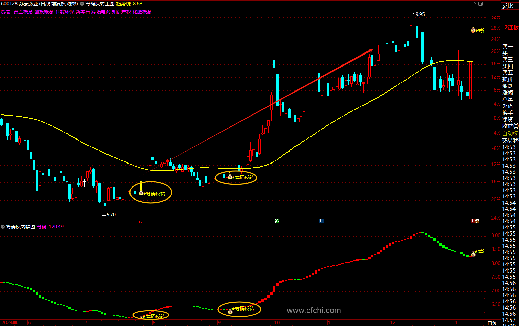Image resolution: width=519 pixels, height=326 pixels.
Task: Click the 买三 bid row
Action: pos(508,59)
